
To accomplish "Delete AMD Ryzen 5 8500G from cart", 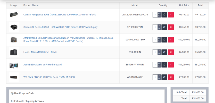I will pyautogui.click(x=171, y=40).
